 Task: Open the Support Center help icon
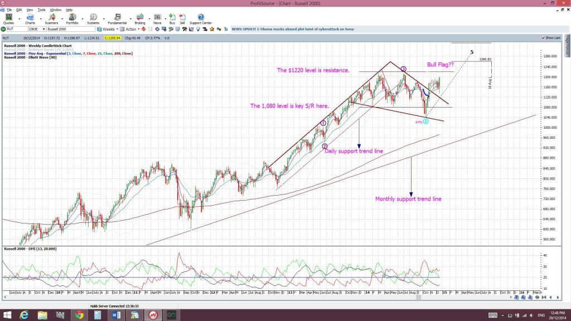coord(201,19)
